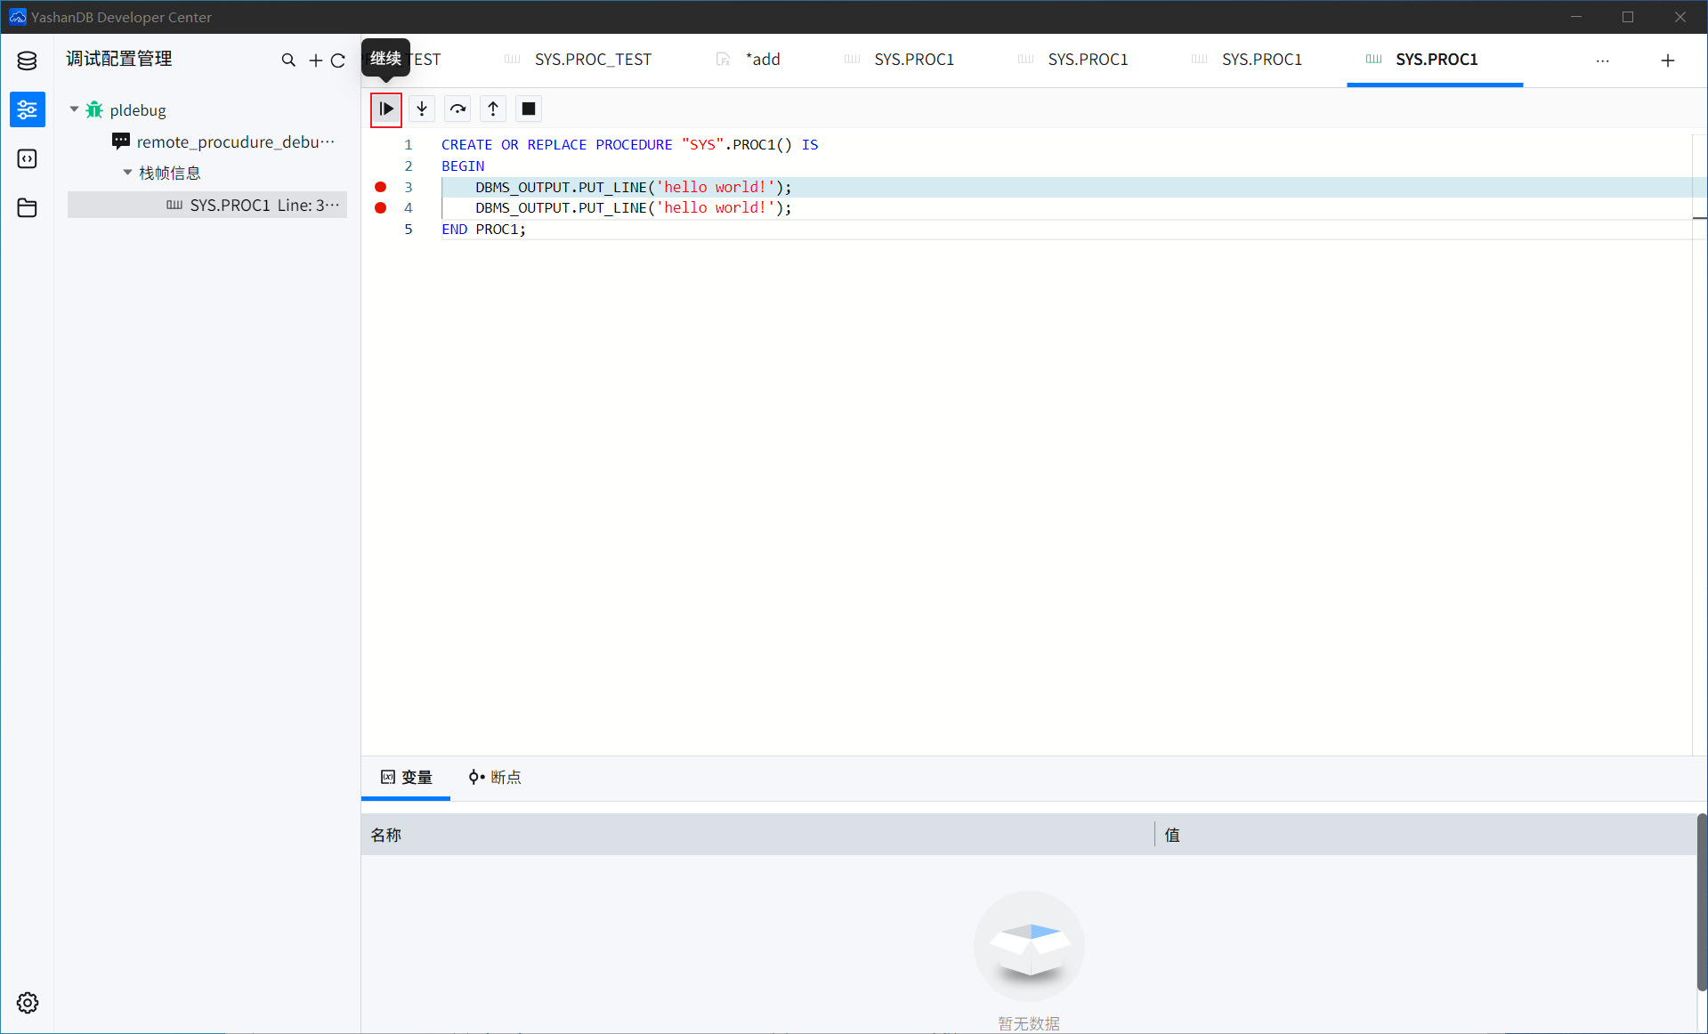Refresh the debug configuration list
Viewport: 1708px width, 1034px height.
338,60
